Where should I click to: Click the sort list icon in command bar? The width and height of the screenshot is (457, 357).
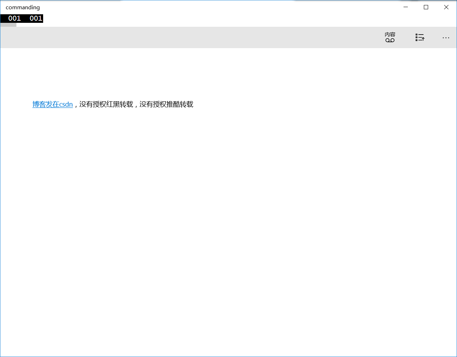click(420, 37)
